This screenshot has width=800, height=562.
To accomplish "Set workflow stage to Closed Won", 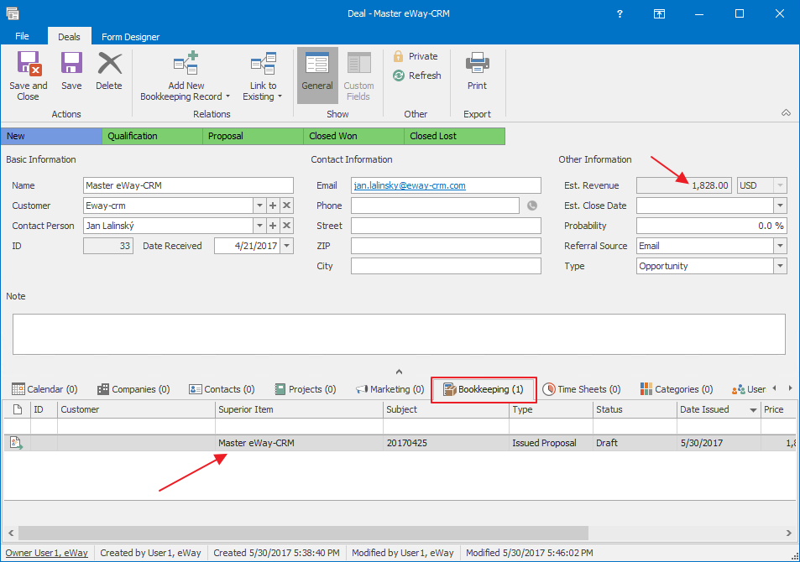I will pyautogui.click(x=353, y=136).
